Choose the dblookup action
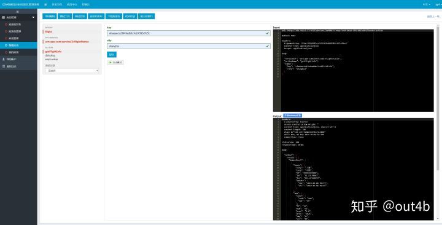This screenshot has height=225, width=442. 50,55
